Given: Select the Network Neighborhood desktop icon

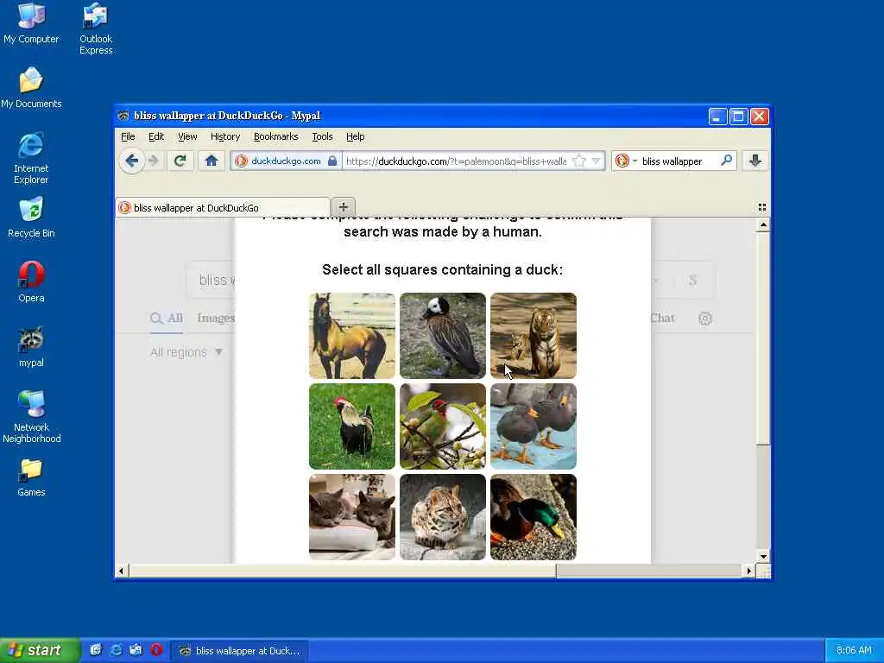Looking at the screenshot, I should (31, 417).
